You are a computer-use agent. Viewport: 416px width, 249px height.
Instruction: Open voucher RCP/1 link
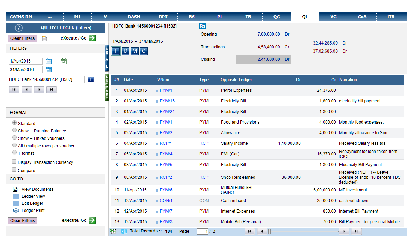(166, 143)
